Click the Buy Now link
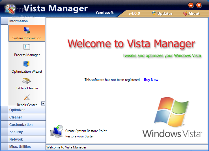Image resolution: width=209 pixels, height=151 pixels. coord(151,80)
